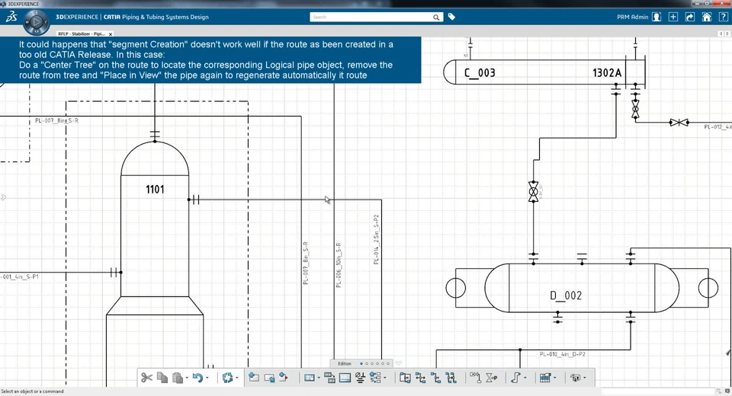Click the 3DS logo icon

point(11,18)
